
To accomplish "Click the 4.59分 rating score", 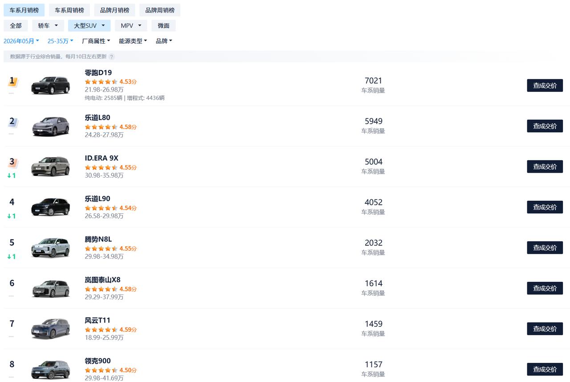I will [128, 330].
